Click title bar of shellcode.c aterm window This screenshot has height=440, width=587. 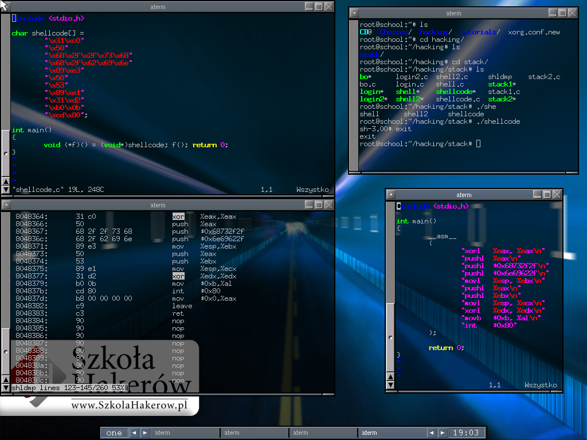tap(158, 7)
